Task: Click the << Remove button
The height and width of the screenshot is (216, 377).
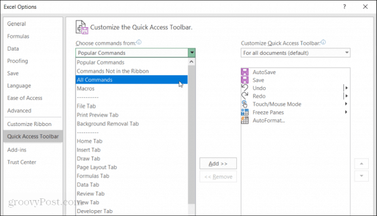Action: point(218,177)
